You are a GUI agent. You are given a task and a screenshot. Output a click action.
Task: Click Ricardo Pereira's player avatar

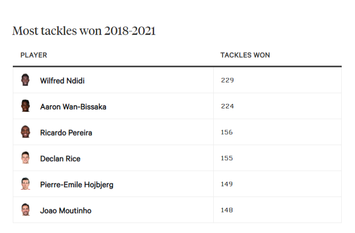tap(26, 132)
